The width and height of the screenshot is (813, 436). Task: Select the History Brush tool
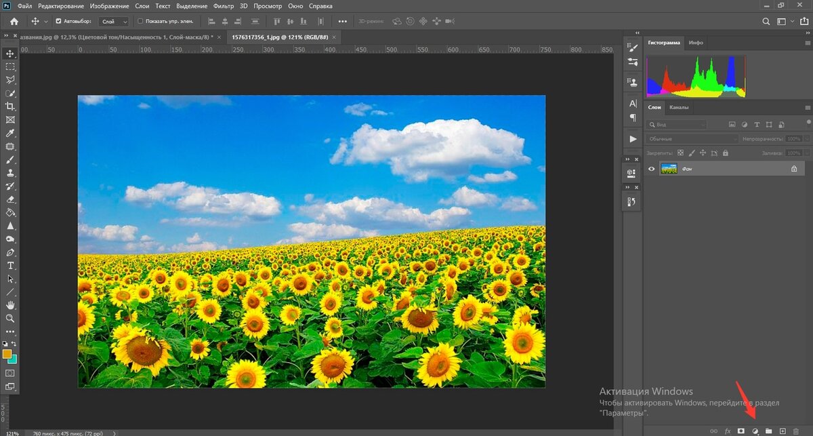click(x=10, y=186)
